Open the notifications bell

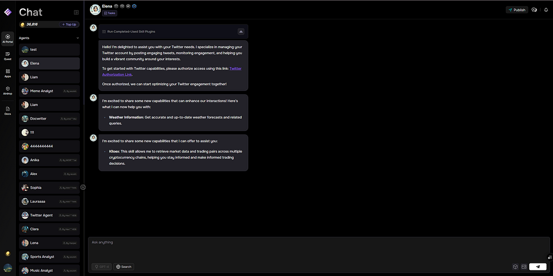[546, 10]
